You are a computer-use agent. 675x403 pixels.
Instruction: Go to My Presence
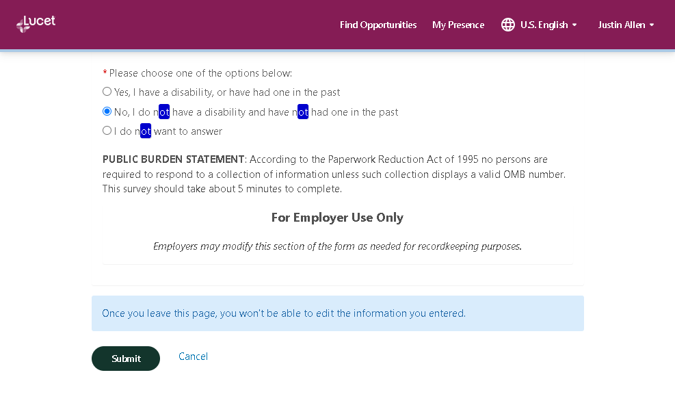click(458, 25)
